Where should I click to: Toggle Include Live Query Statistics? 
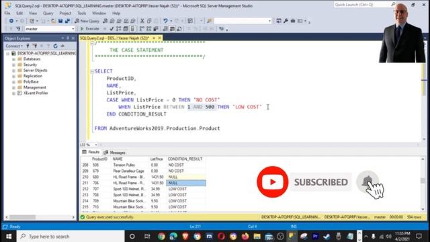[x=148, y=28]
